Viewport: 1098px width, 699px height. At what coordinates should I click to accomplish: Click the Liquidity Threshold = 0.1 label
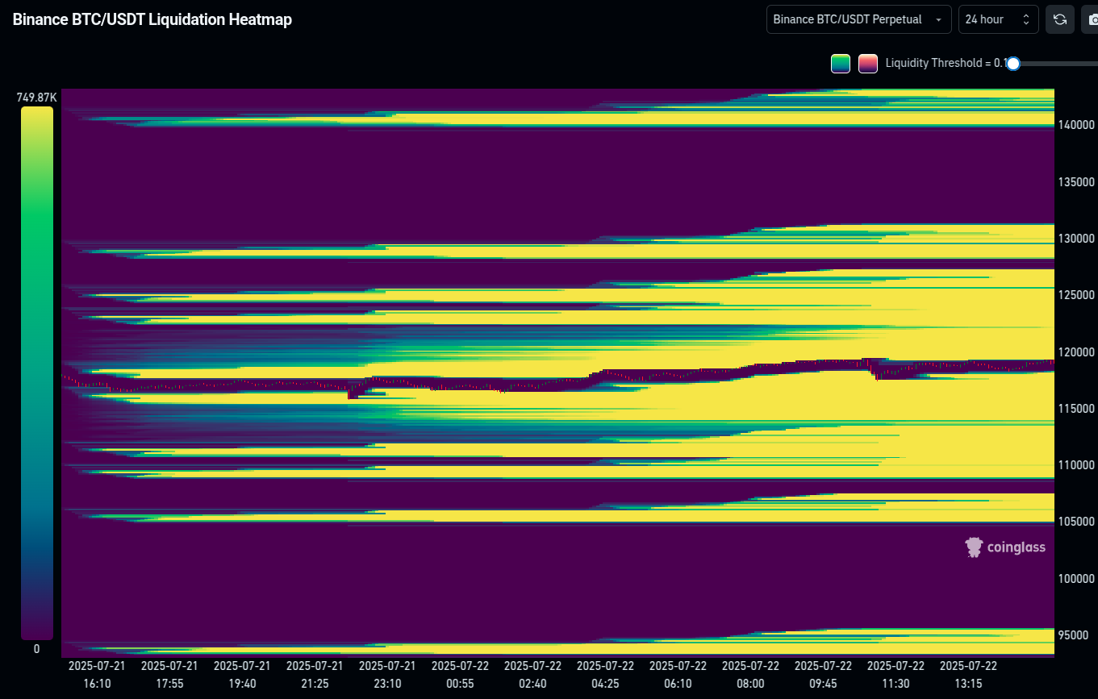(x=946, y=63)
